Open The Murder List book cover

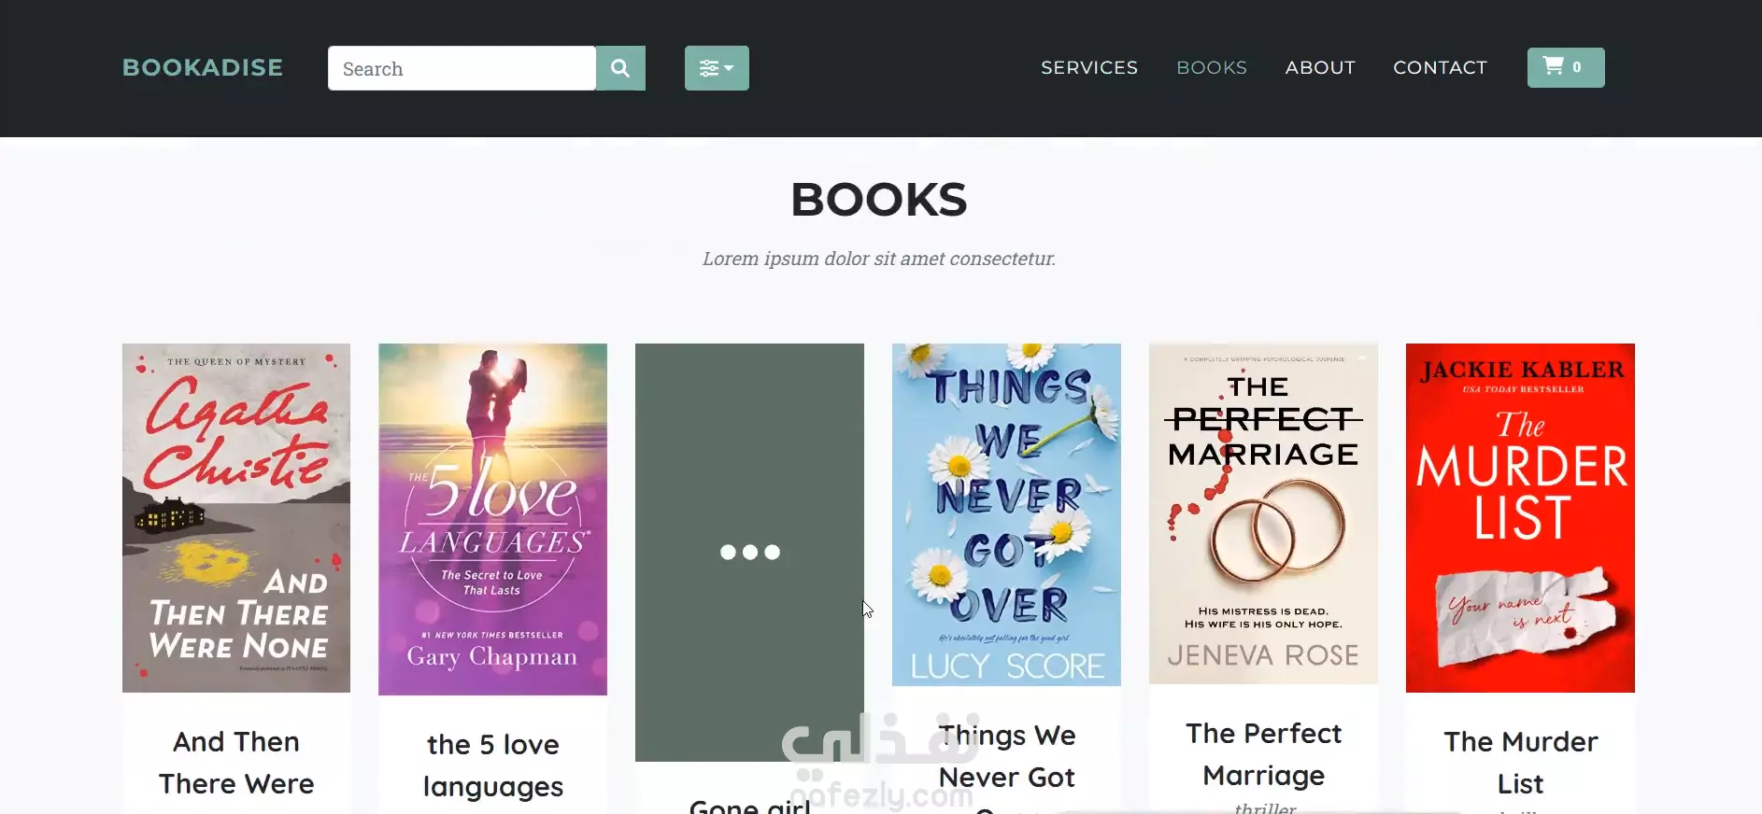(1520, 518)
